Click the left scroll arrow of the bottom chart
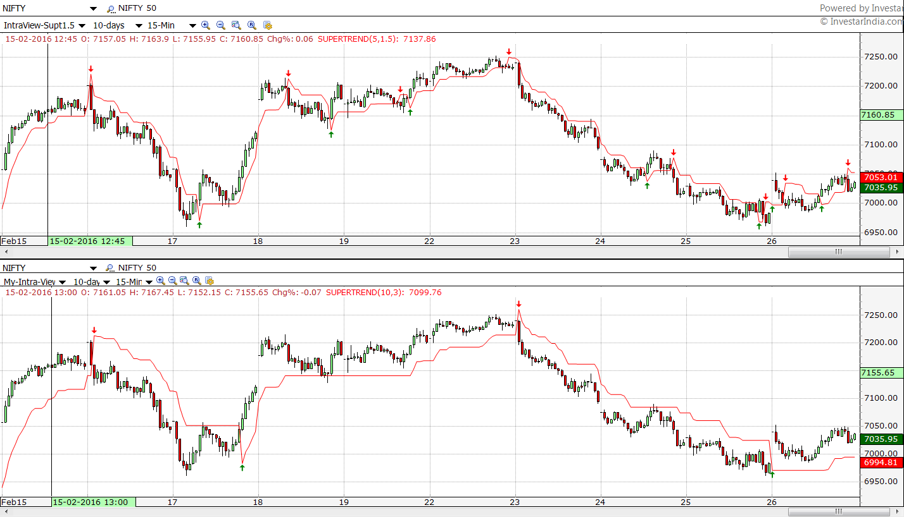 (x=5, y=511)
